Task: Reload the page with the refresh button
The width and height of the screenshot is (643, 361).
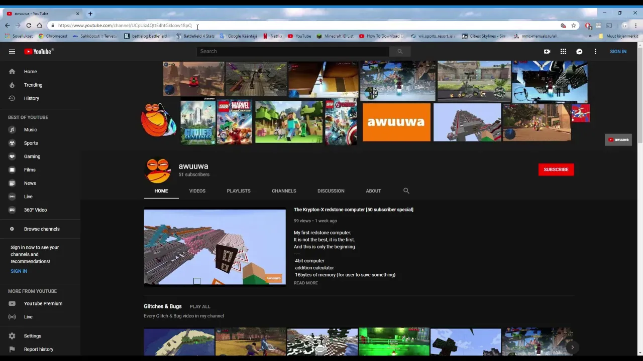Action: point(29,26)
